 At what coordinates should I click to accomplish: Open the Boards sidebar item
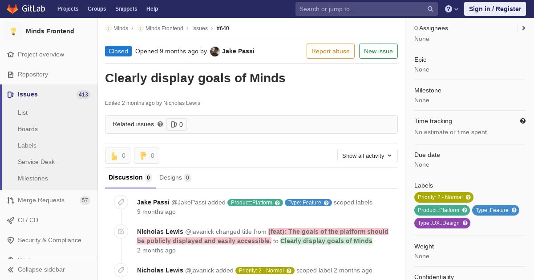[x=28, y=129]
